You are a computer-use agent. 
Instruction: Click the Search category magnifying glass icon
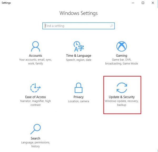click(x=36, y=129)
